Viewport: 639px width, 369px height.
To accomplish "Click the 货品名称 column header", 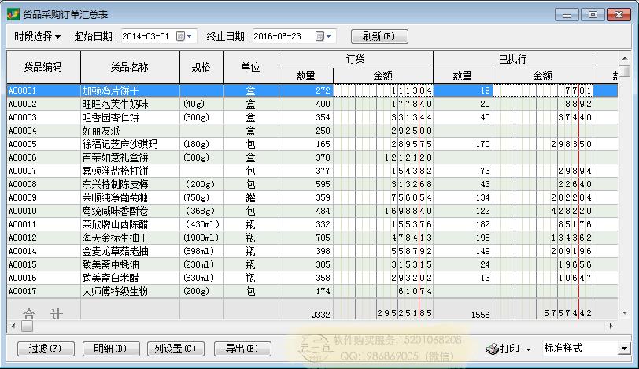I will click(130, 67).
